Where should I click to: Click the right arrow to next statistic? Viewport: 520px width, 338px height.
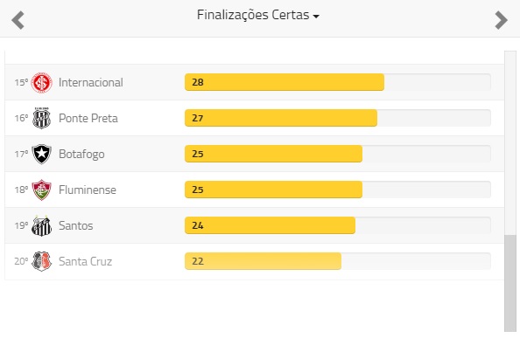click(x=501, y=20)
